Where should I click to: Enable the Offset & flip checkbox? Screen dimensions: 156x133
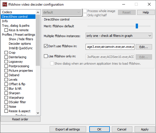(6, 84)
